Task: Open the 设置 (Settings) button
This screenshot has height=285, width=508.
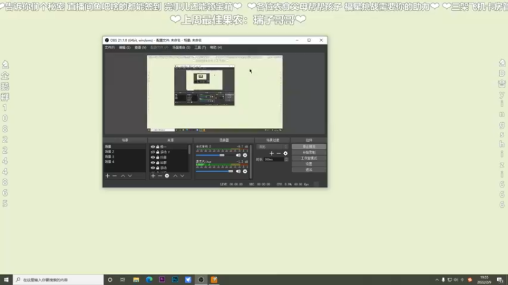Action: (x=309, y=164)
